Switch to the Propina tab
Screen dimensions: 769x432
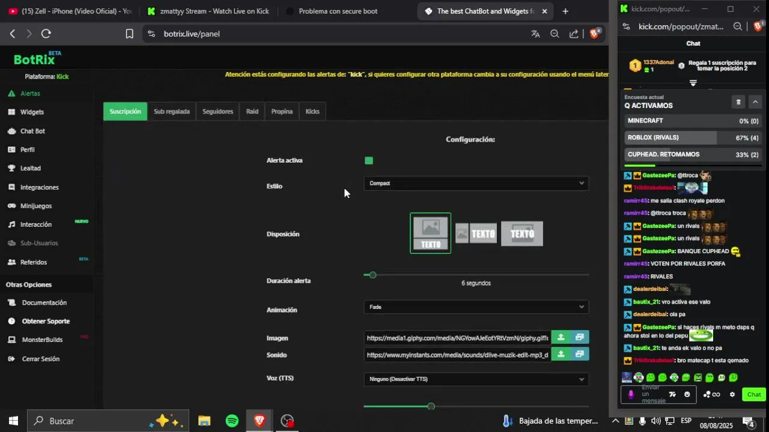282,112
